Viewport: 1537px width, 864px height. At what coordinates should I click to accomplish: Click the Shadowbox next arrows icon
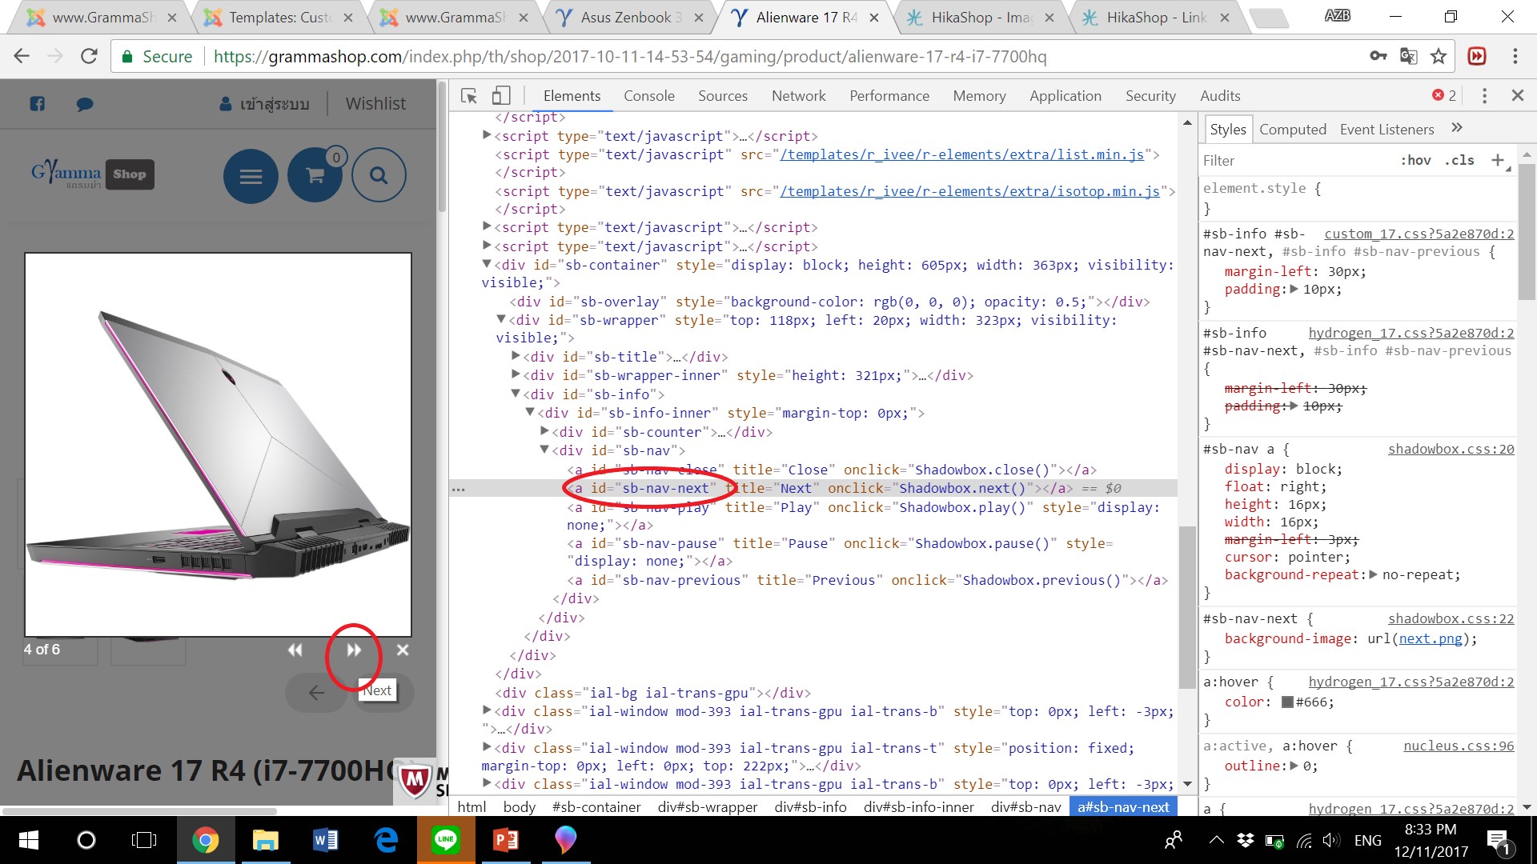[354, 650]
